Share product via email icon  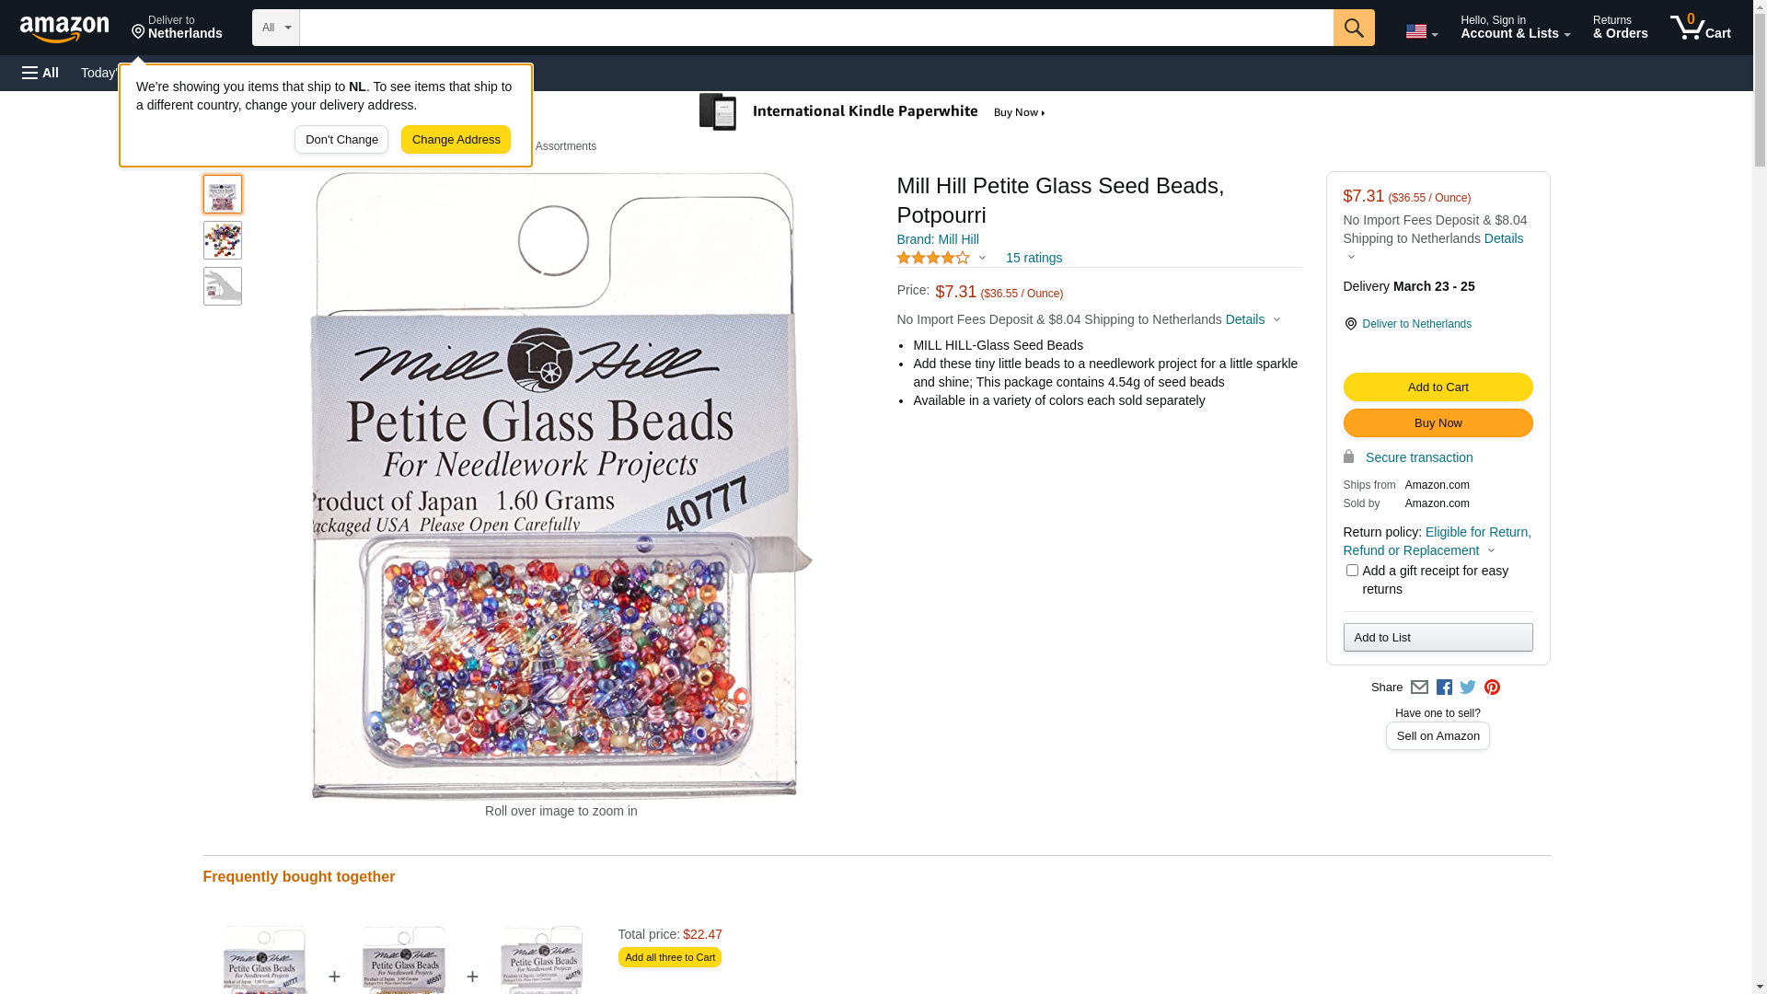point(1419,688)
